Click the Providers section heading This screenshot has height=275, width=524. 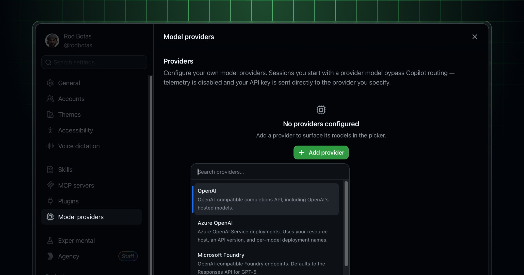coord(178,61)
